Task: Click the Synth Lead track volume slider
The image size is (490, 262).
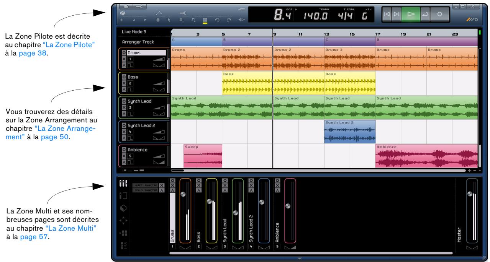Action: point(159,108)
